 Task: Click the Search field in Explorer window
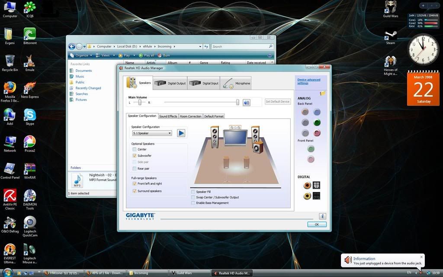pyautogui.click(x=242, y=46)
